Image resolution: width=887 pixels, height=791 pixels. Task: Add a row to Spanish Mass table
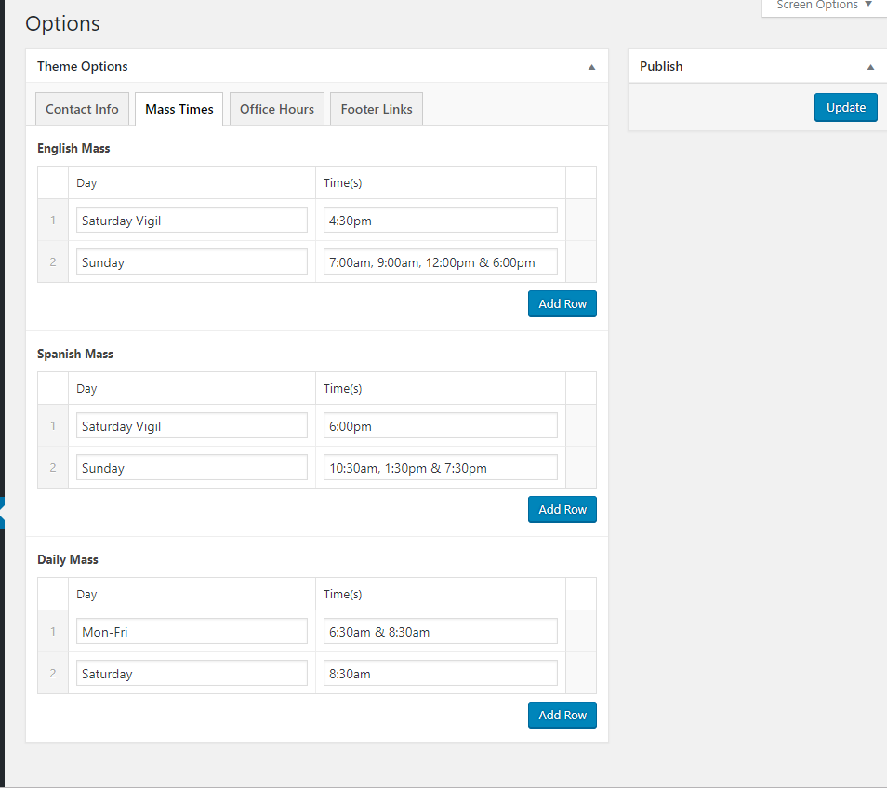click(x=562, y=510)
